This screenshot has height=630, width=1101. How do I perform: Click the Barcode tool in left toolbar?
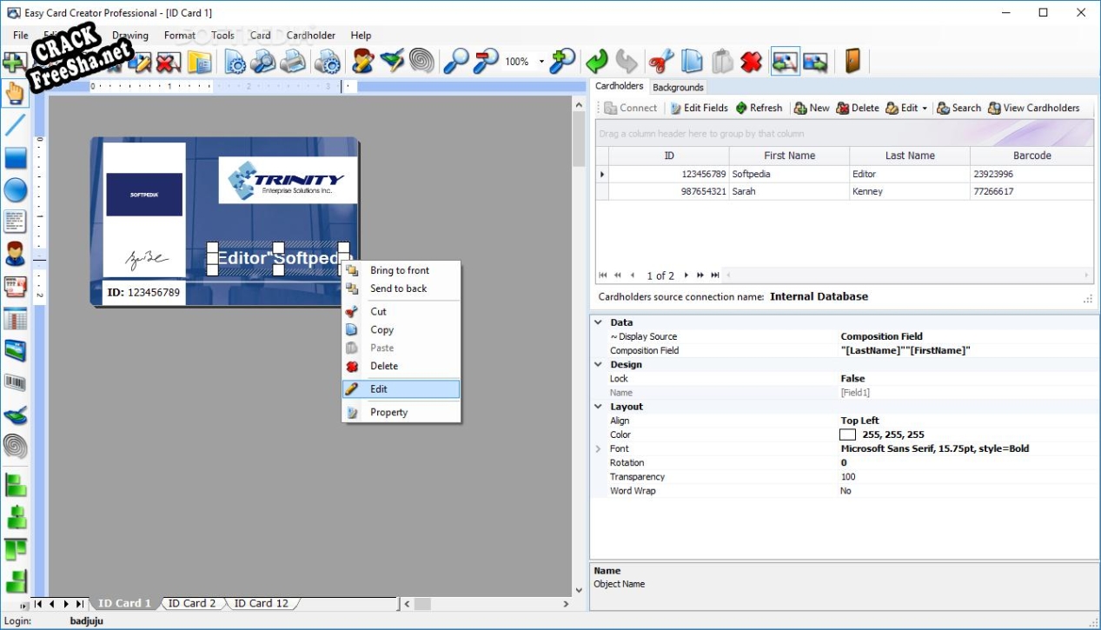pyautogui.click(x=16, y=382)
